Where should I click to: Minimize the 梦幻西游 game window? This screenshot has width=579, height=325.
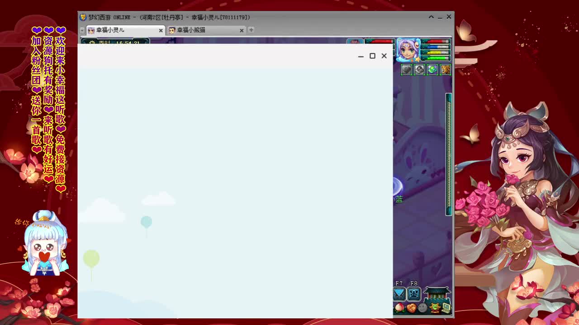tap(440, 17)
